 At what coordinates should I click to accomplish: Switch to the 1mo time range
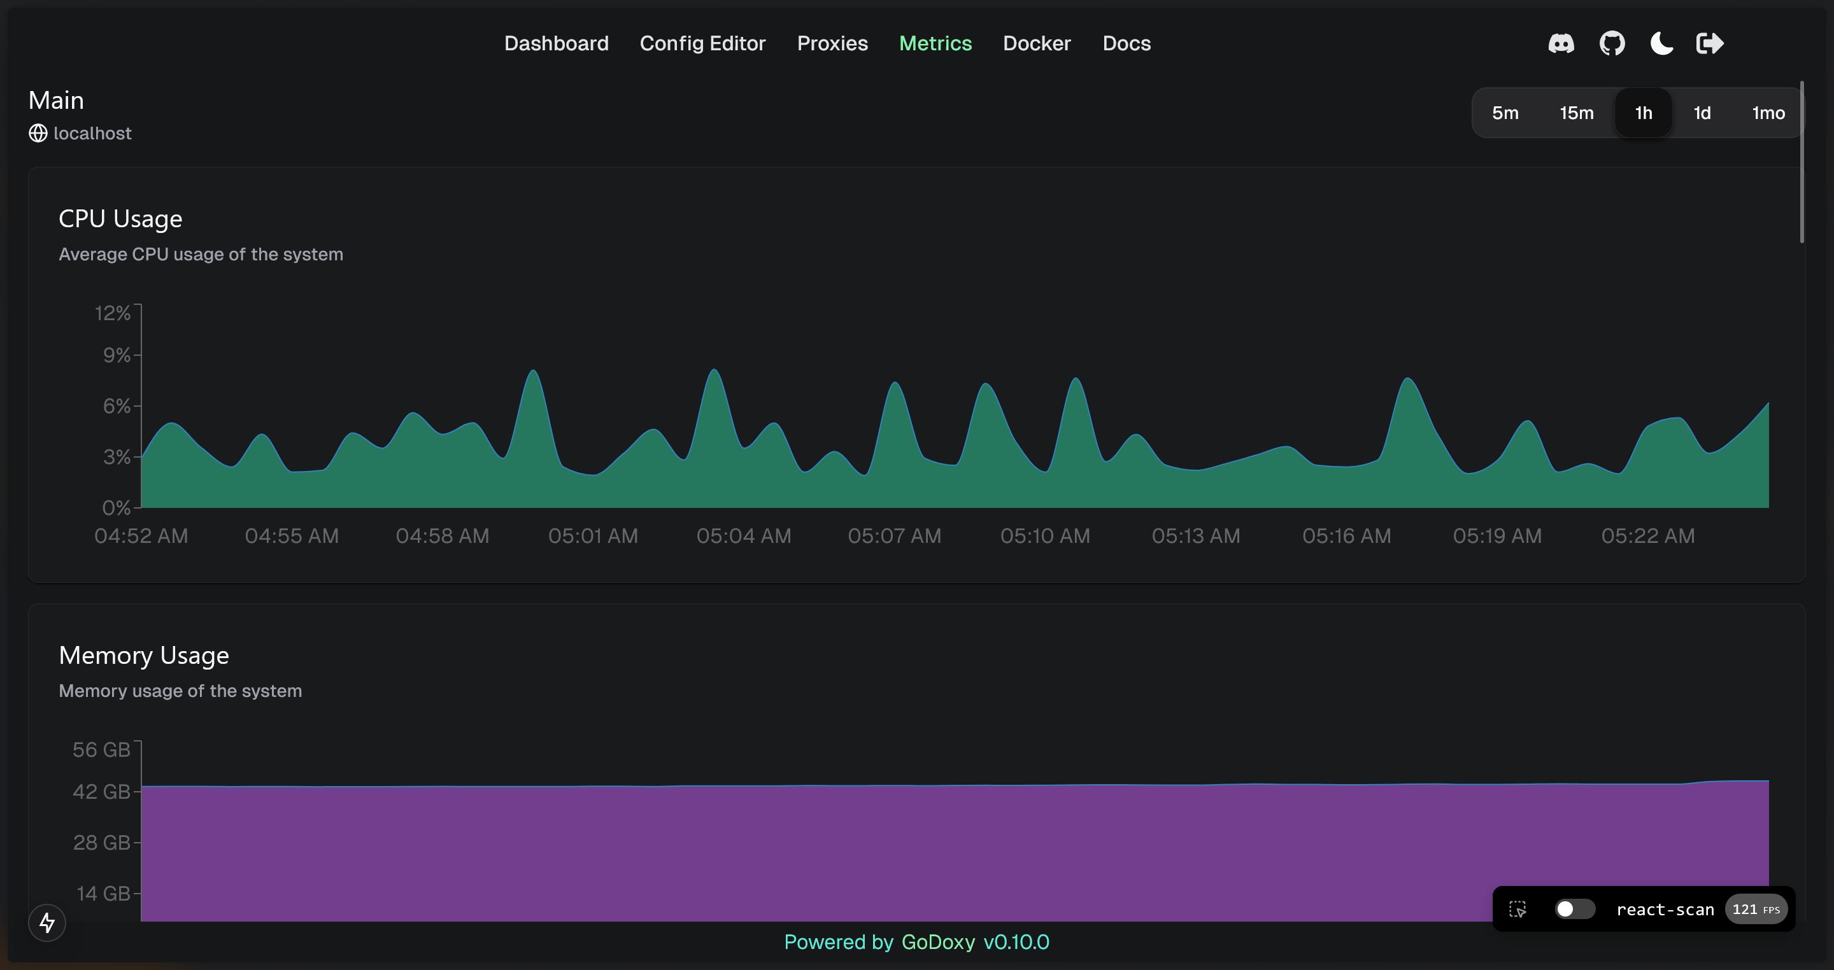point(1768,113)
